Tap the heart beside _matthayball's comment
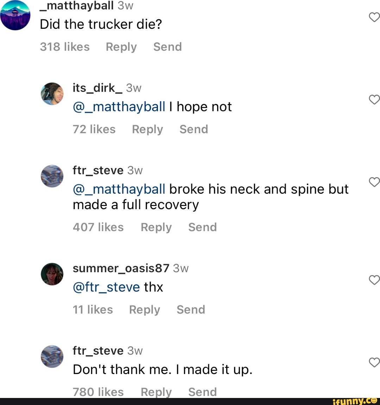Image resolution: width=380 pixels, height=405 pixels. pyautogui.click(x=374, y=17)
